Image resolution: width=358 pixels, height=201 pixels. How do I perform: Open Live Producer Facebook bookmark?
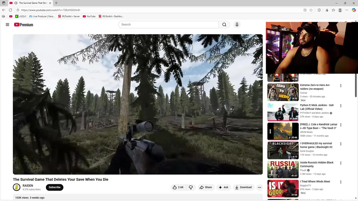[x=42, y=16]
